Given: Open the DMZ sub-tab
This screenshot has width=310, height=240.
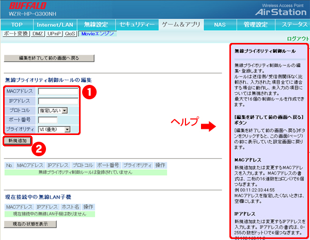Looking at the screenshot, I should click(38, 34).
